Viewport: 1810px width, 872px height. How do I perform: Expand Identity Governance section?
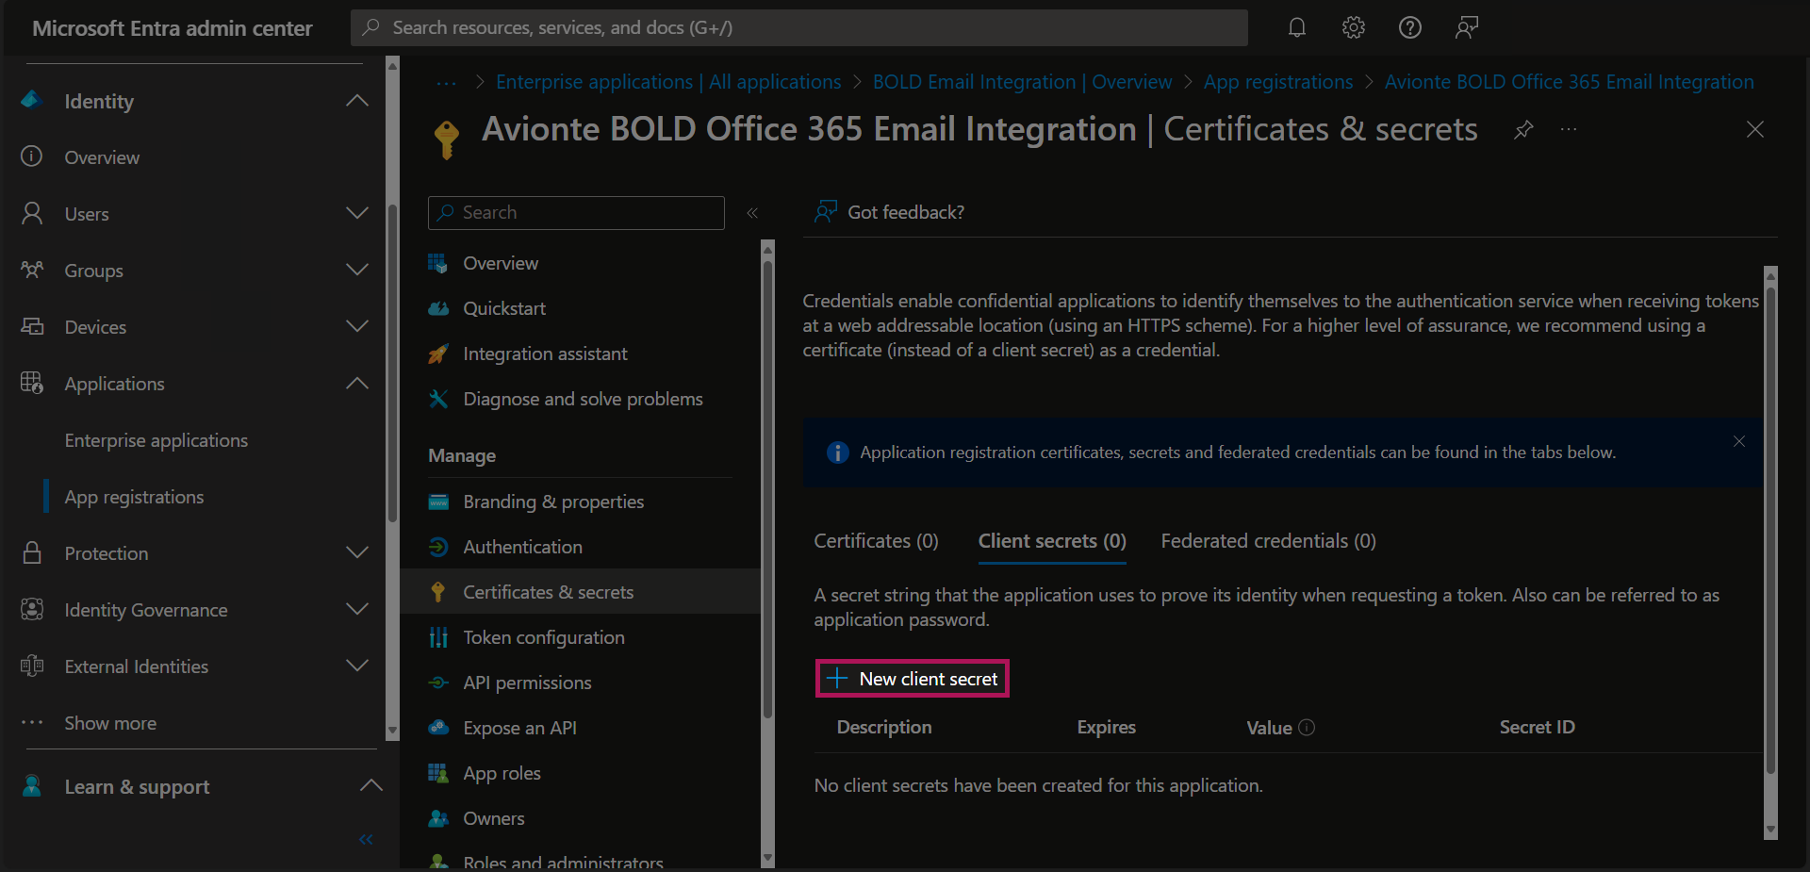[x=357, y=609]
